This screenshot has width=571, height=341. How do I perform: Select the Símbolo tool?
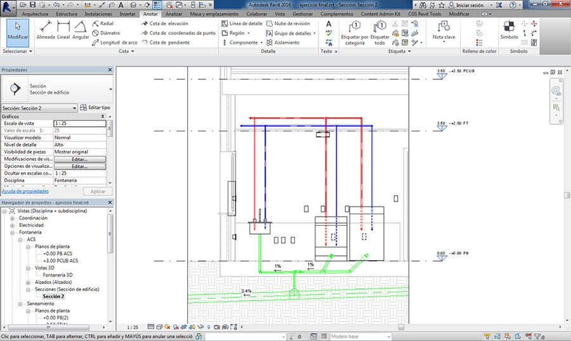(x=509, y=30)
